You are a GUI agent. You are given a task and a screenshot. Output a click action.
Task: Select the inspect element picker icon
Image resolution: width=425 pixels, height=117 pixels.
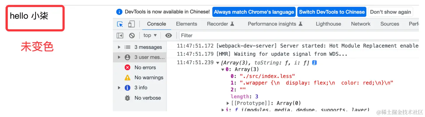coord(120,24)
